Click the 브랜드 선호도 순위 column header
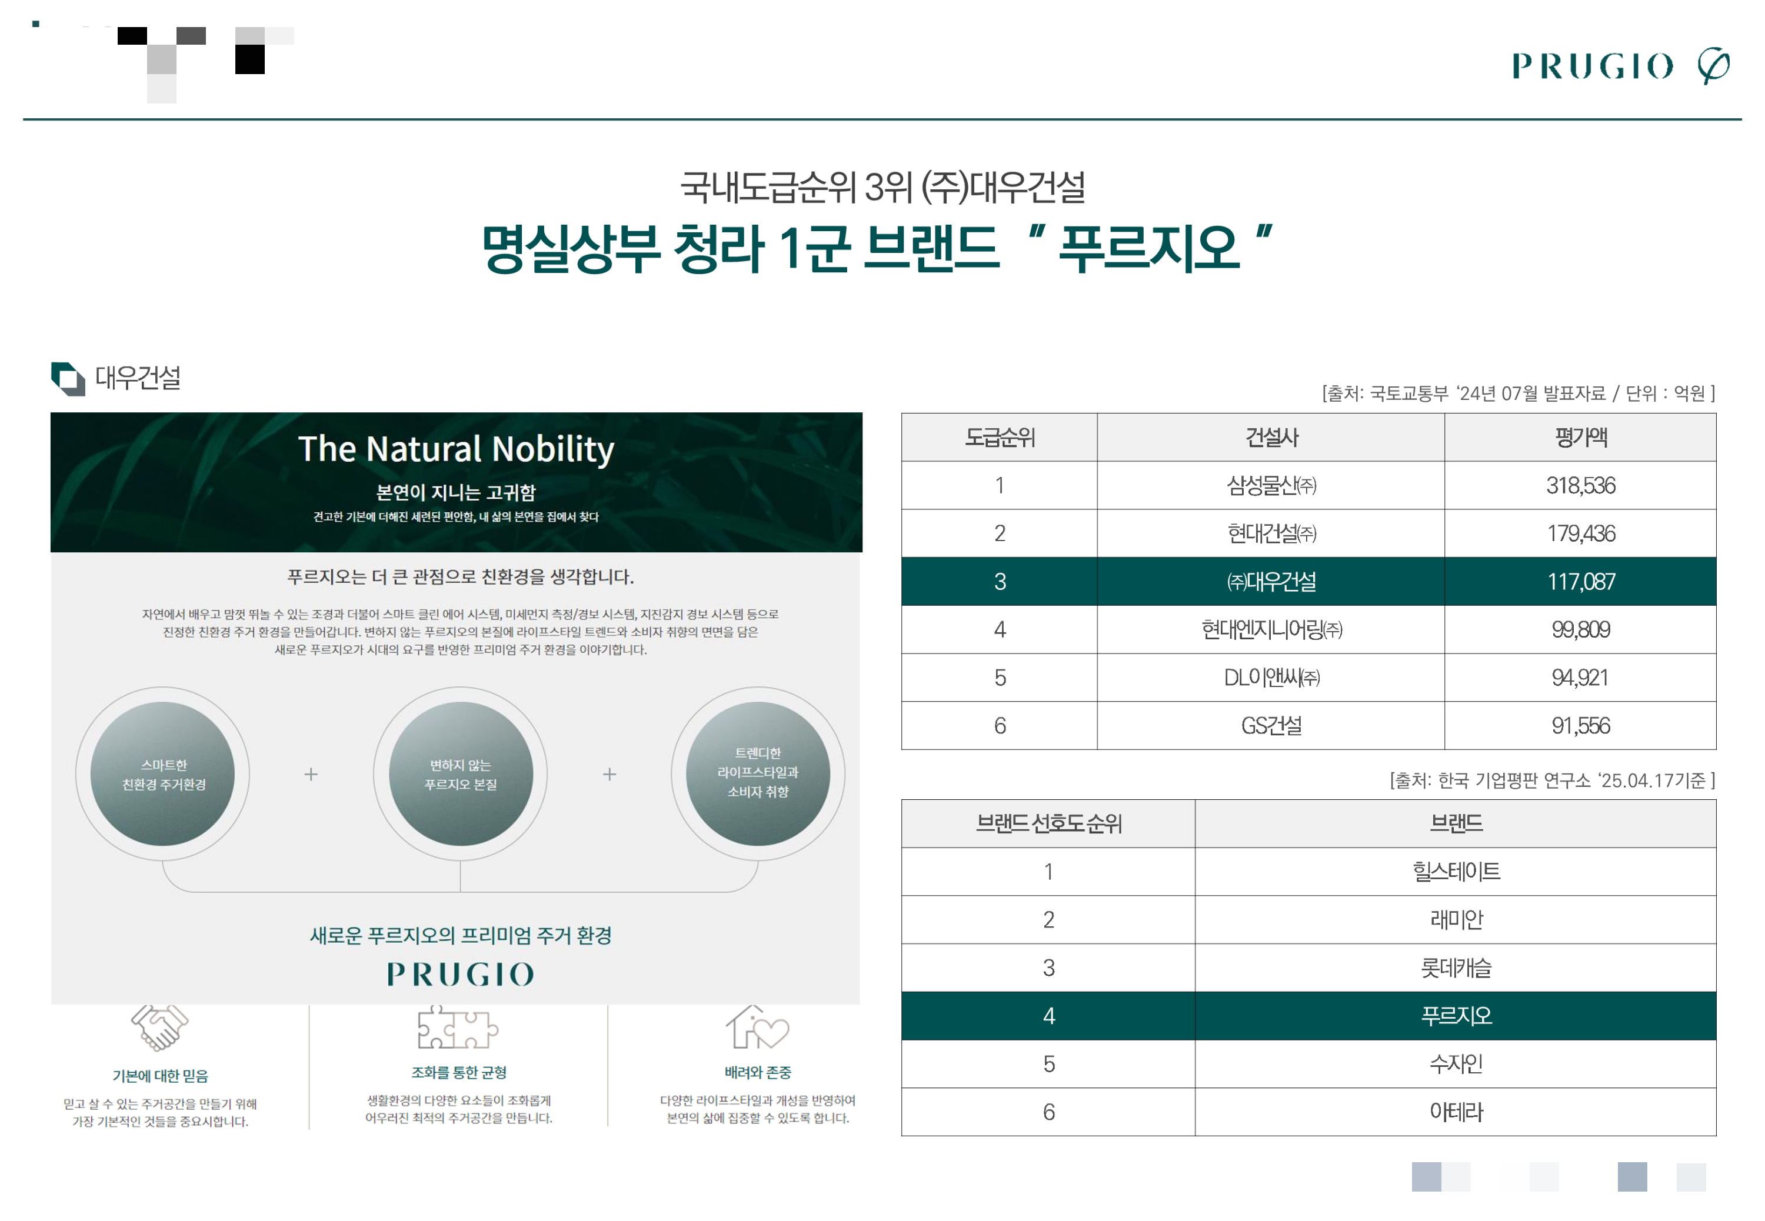Viewport: 1765px width, 1221px height. coord(1048,823)
